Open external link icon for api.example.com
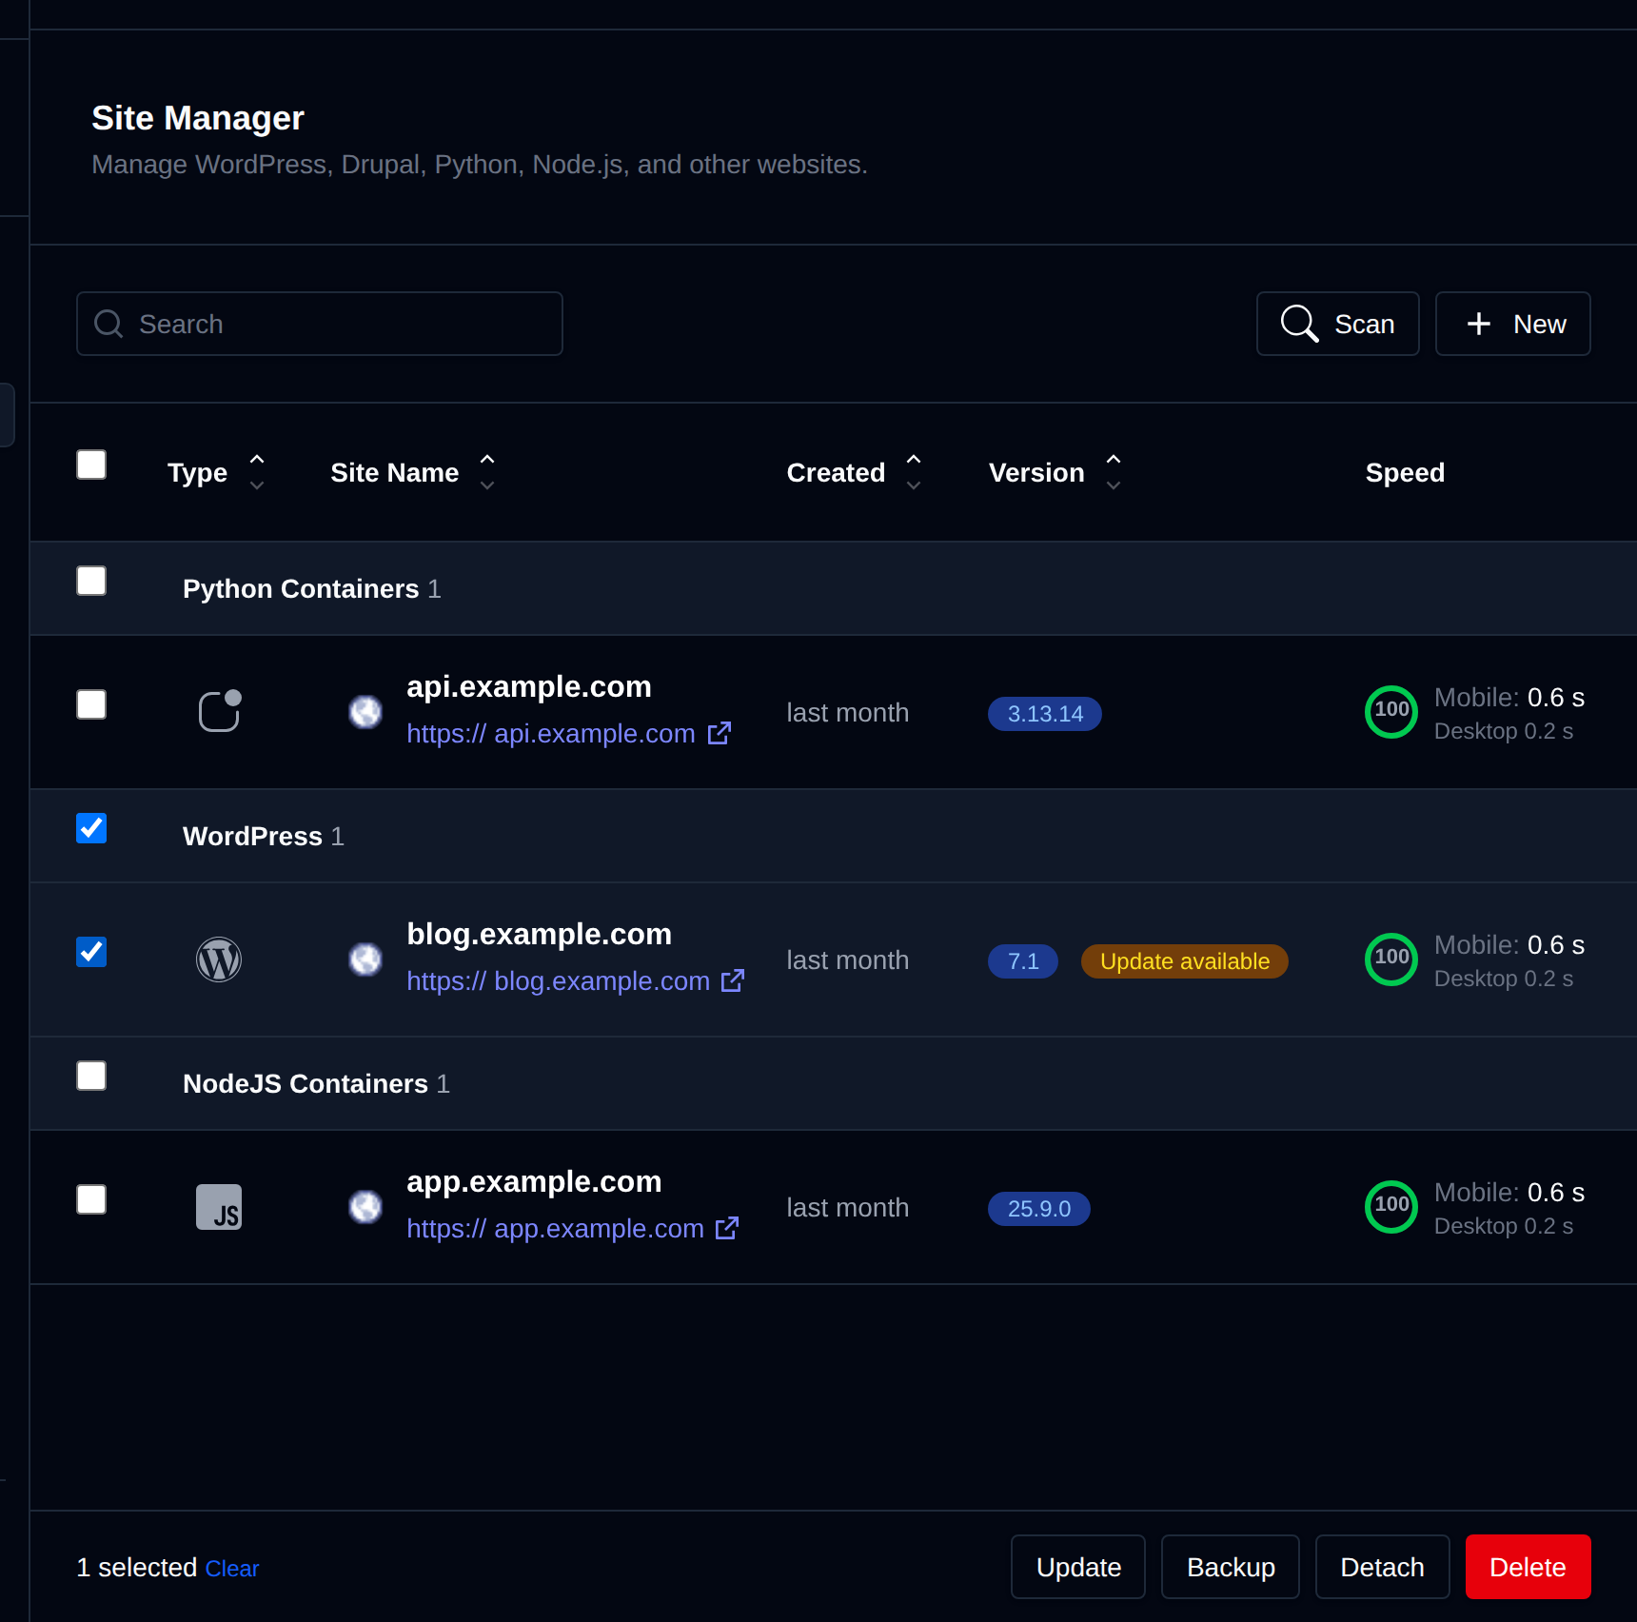Screen dimensions: 1637x1622 coord(720,733)
